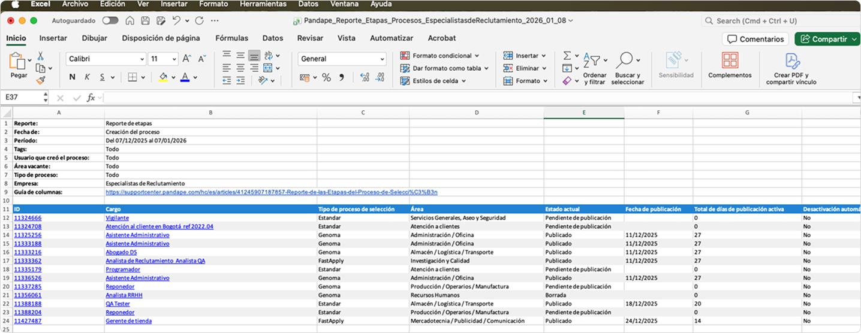Click the insert function fx icon

tap(91, 98)
